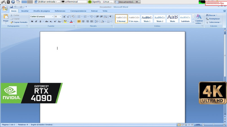Switch to Diseño de página tab
The width and height of the screenshot is (227, 127).
tap(42, 11)
